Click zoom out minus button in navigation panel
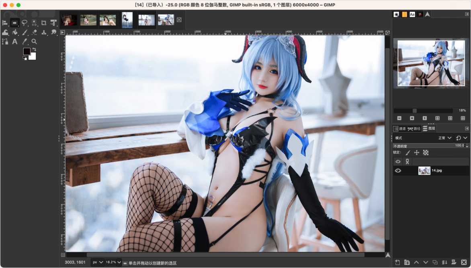The height and width of the screenshot is (268, 471). (399, 118)
